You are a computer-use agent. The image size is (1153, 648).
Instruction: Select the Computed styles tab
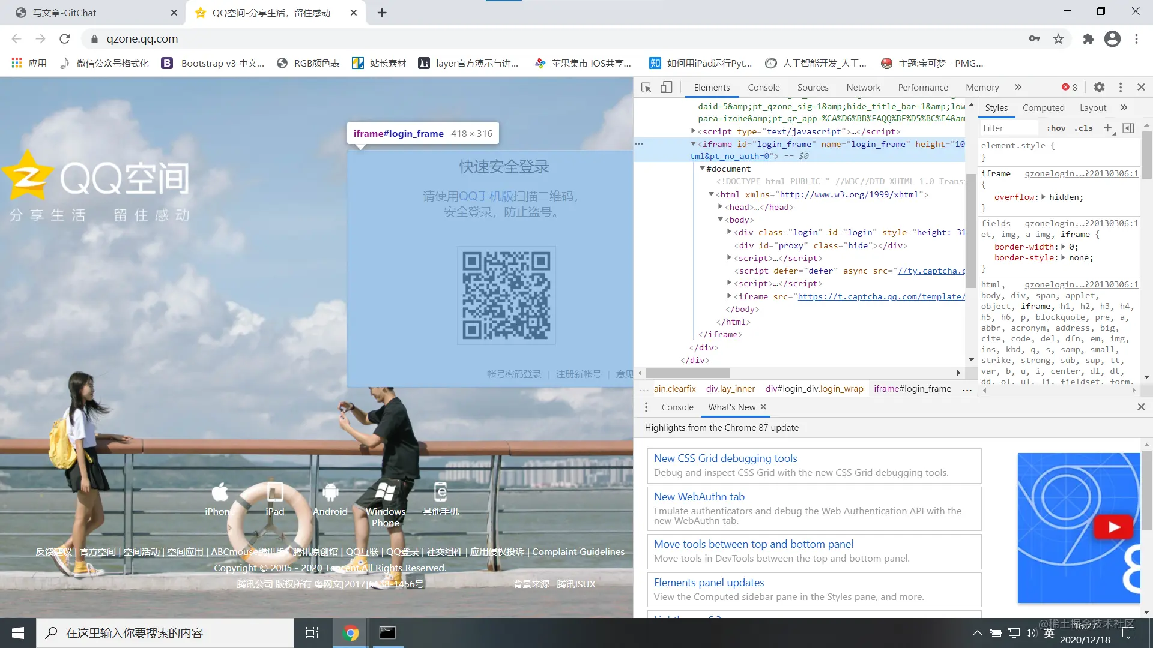point(1044,108)
